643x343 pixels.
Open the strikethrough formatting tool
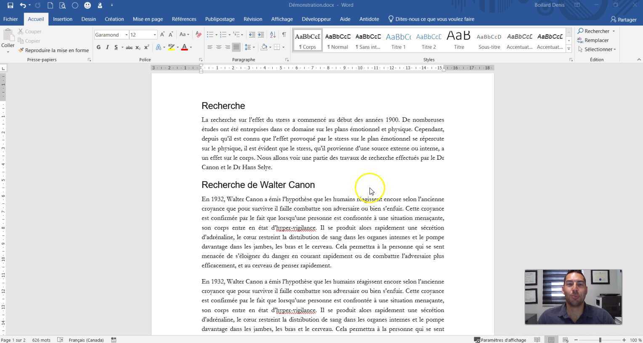129,47
